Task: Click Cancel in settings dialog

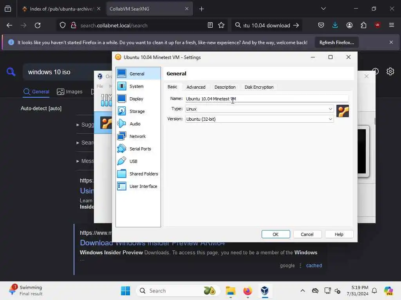Action: click(307, 234)
